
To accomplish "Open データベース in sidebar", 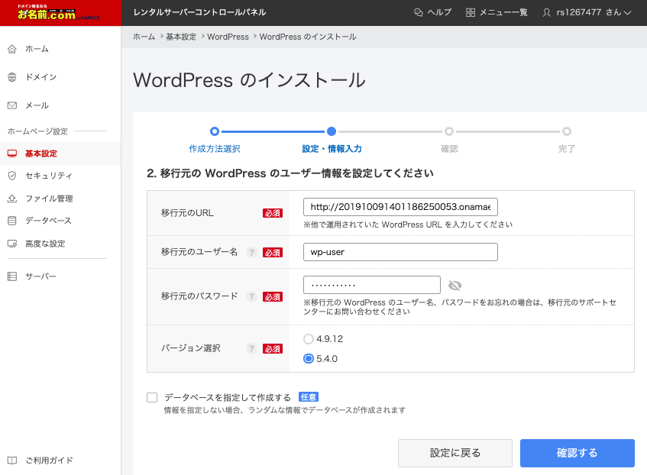I will [x=48, y=221].
